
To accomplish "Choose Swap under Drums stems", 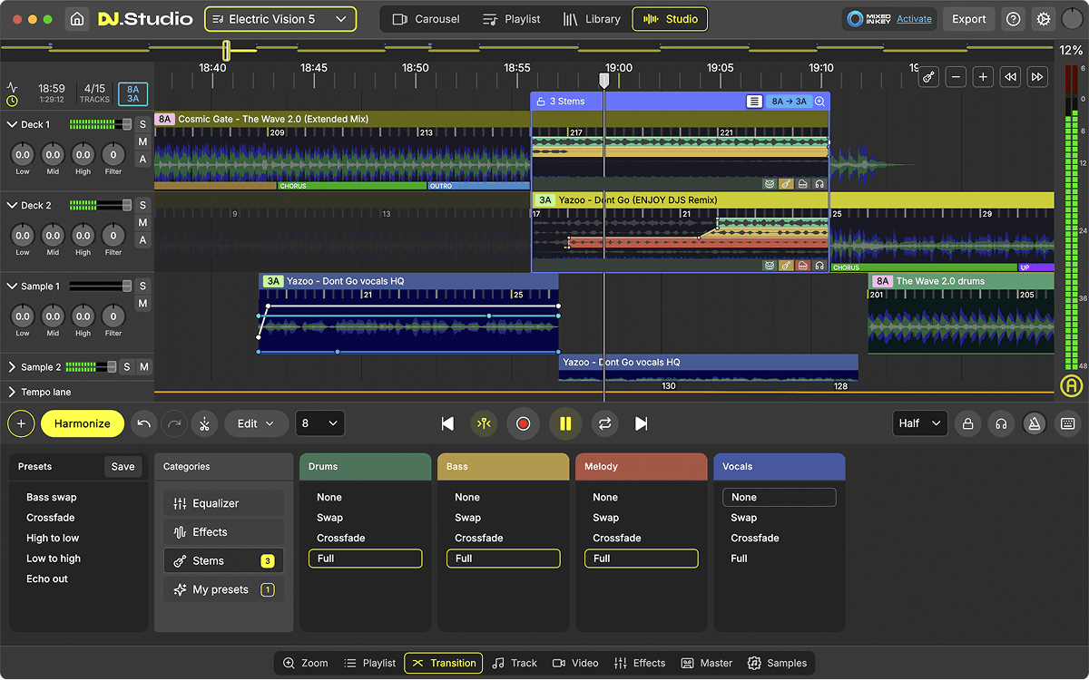I will click(329, 518).
